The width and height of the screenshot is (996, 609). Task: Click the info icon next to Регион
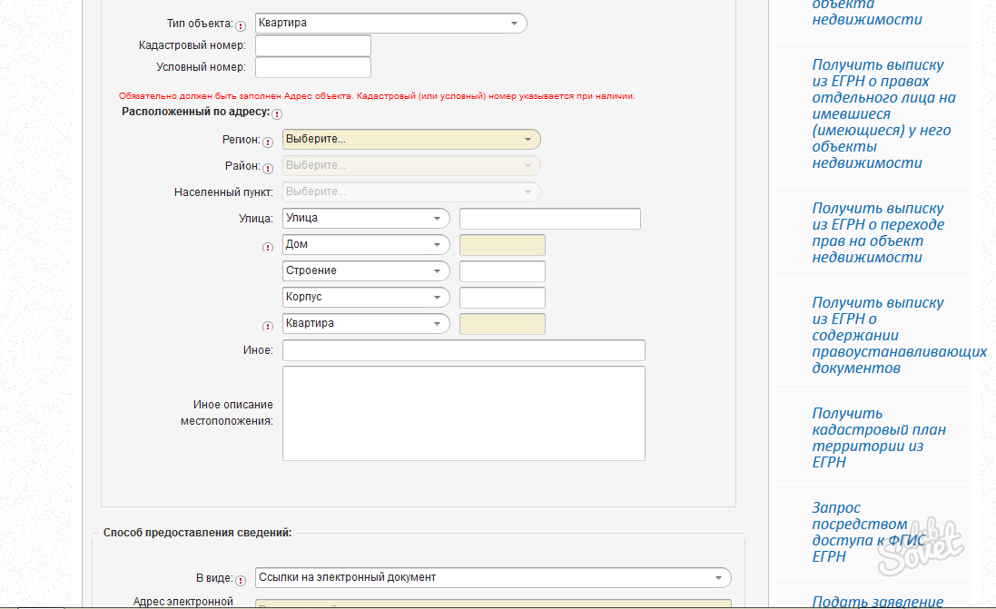coord(268,142)
